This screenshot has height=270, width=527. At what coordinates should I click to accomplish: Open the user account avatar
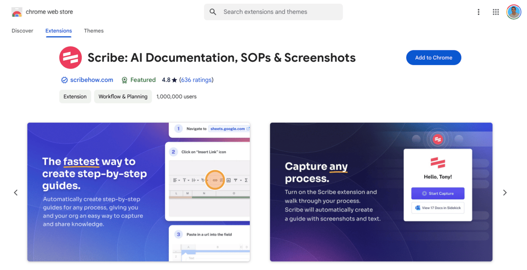pyautogui.click(x=514, y=12)
